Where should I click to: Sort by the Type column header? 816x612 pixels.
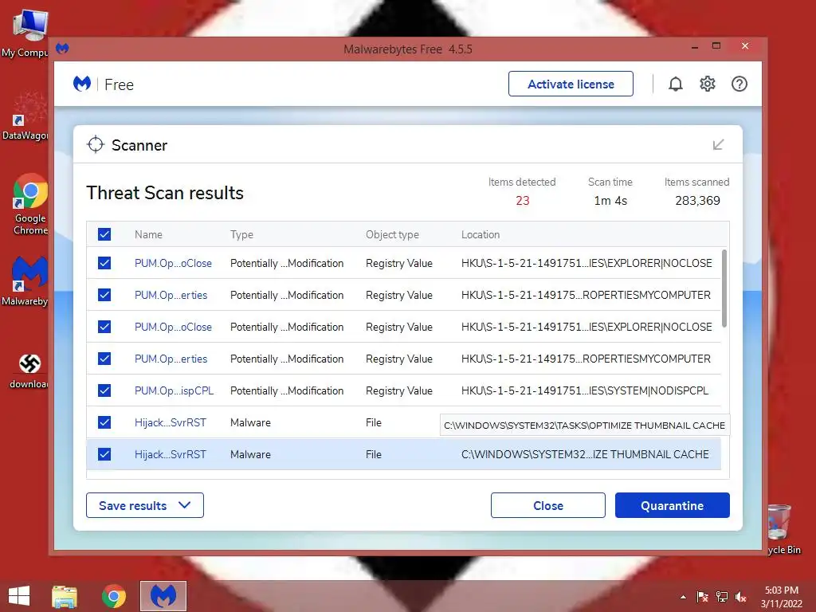point(241,235)
